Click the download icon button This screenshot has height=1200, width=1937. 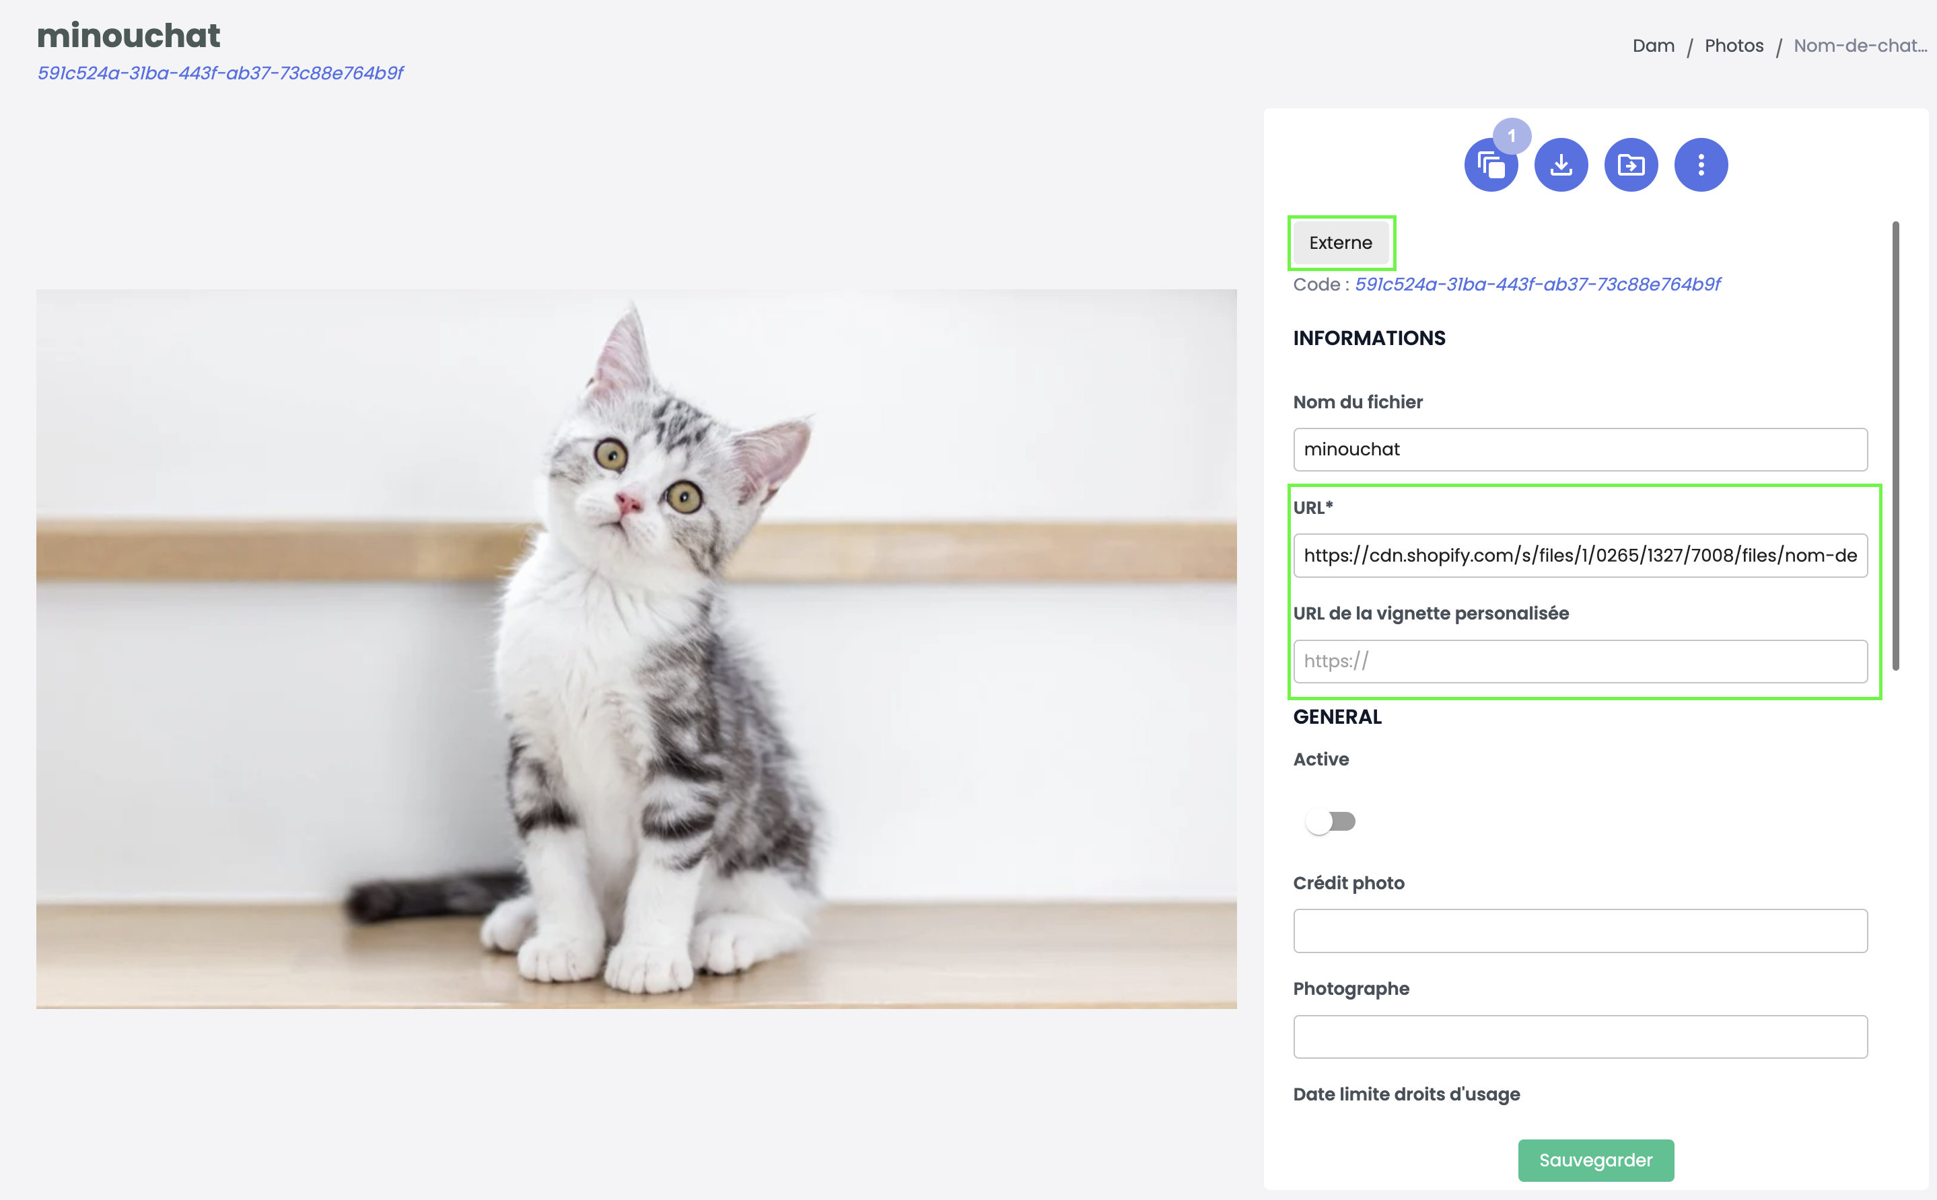(x=1561, y=165)
